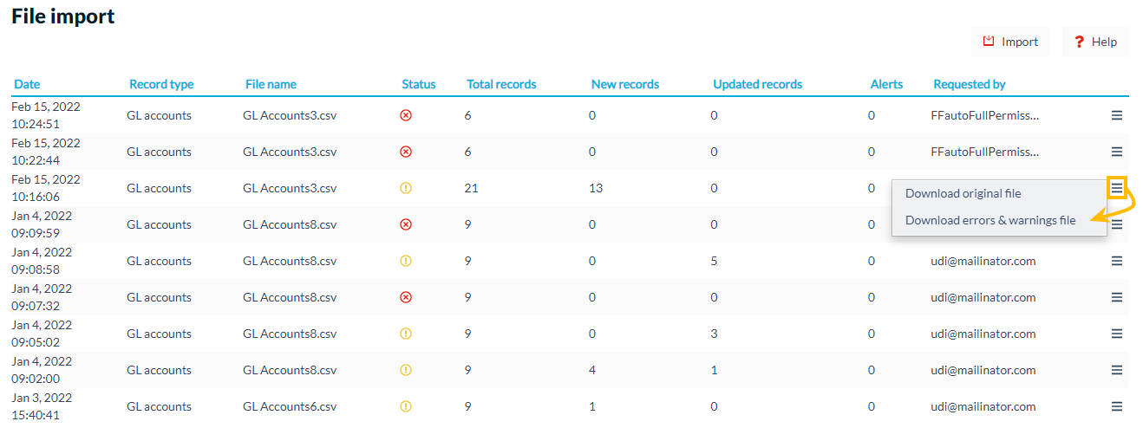The image size is (1143, 428).
Task: Open row menu for Jan 4 09:09:59 import
Action: [x=1117, y=224]
